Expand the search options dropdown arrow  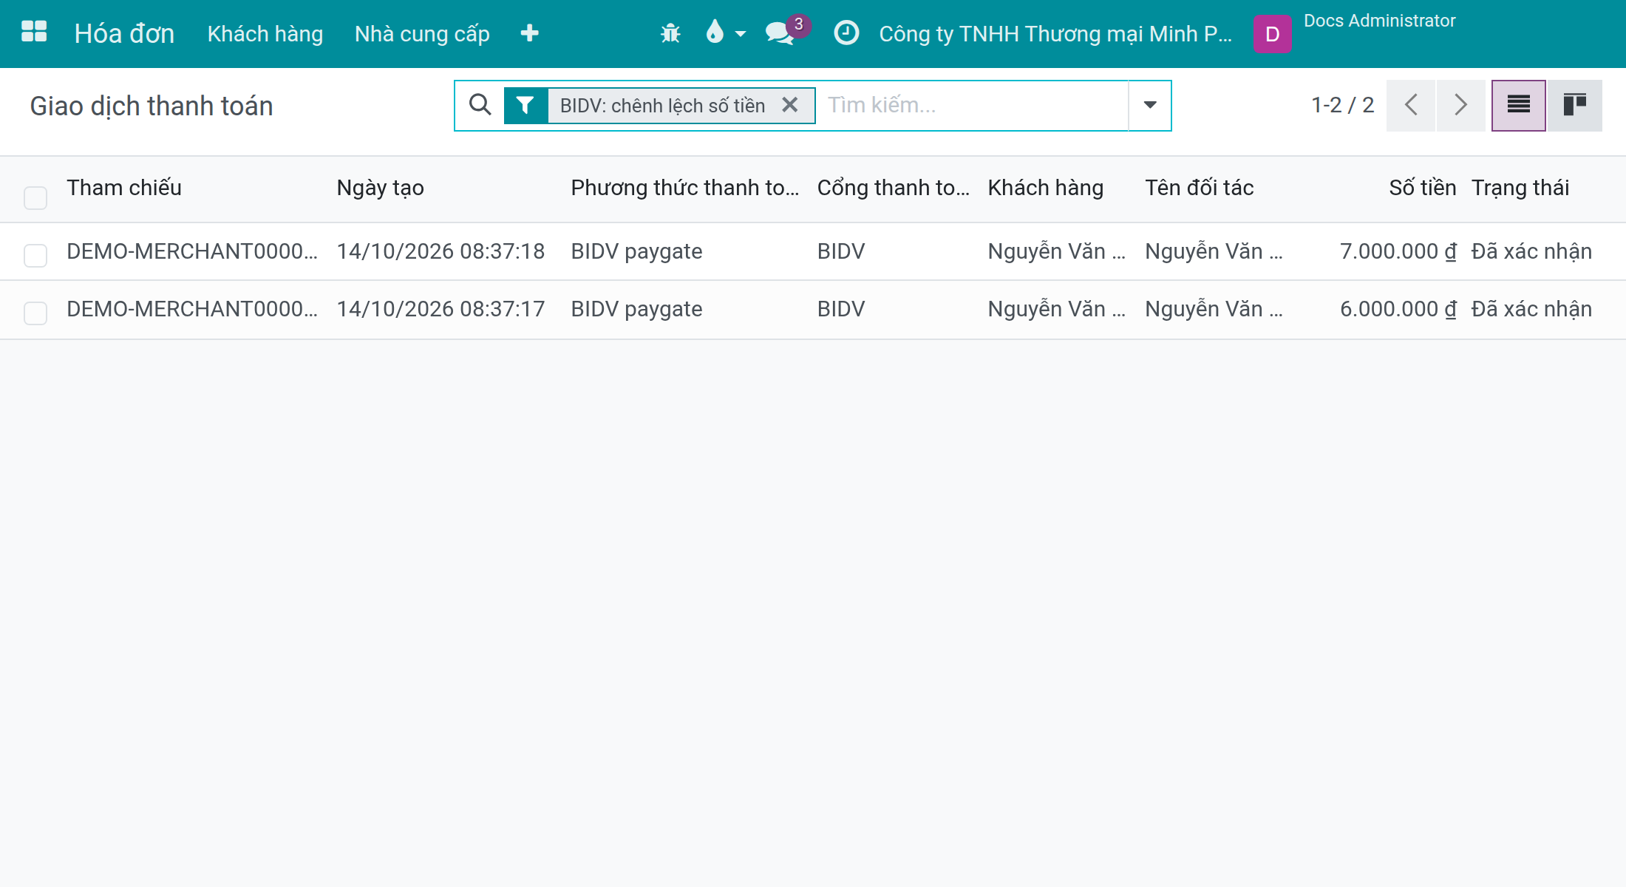[1149, 106]
